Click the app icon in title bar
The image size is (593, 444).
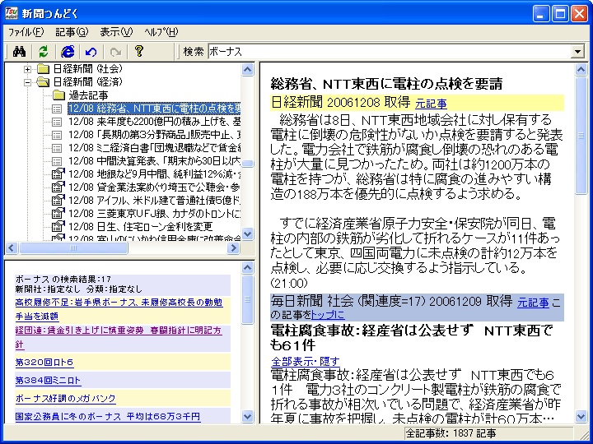point(12,14)
